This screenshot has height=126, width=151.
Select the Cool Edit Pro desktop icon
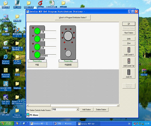[6, 100]
